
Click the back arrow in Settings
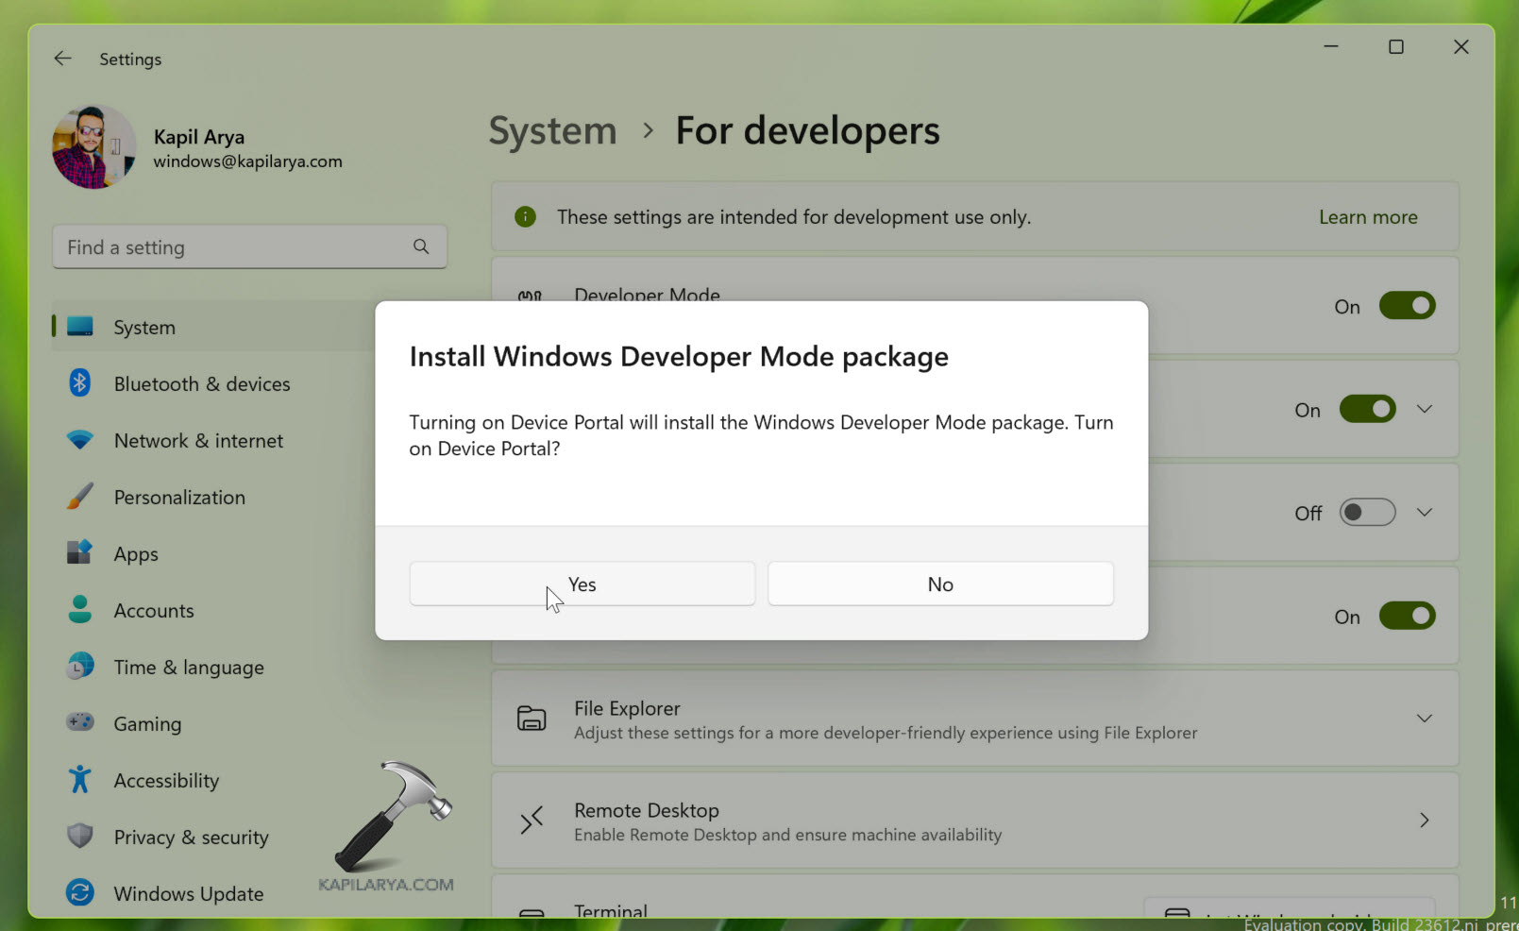point(63,59)
